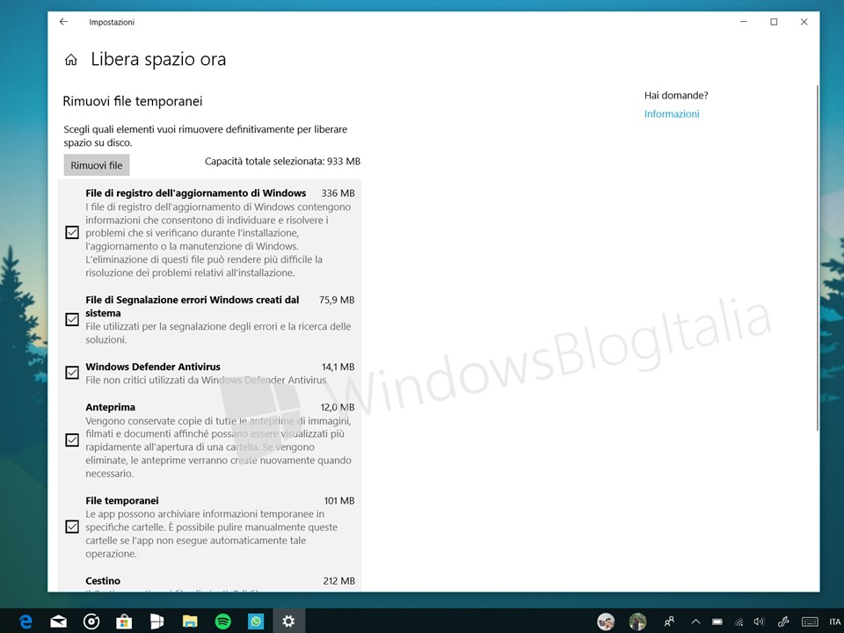Uncheck File di registro dell'aggiornamento di Windows
844x633 pixels.
coord(71,232)
